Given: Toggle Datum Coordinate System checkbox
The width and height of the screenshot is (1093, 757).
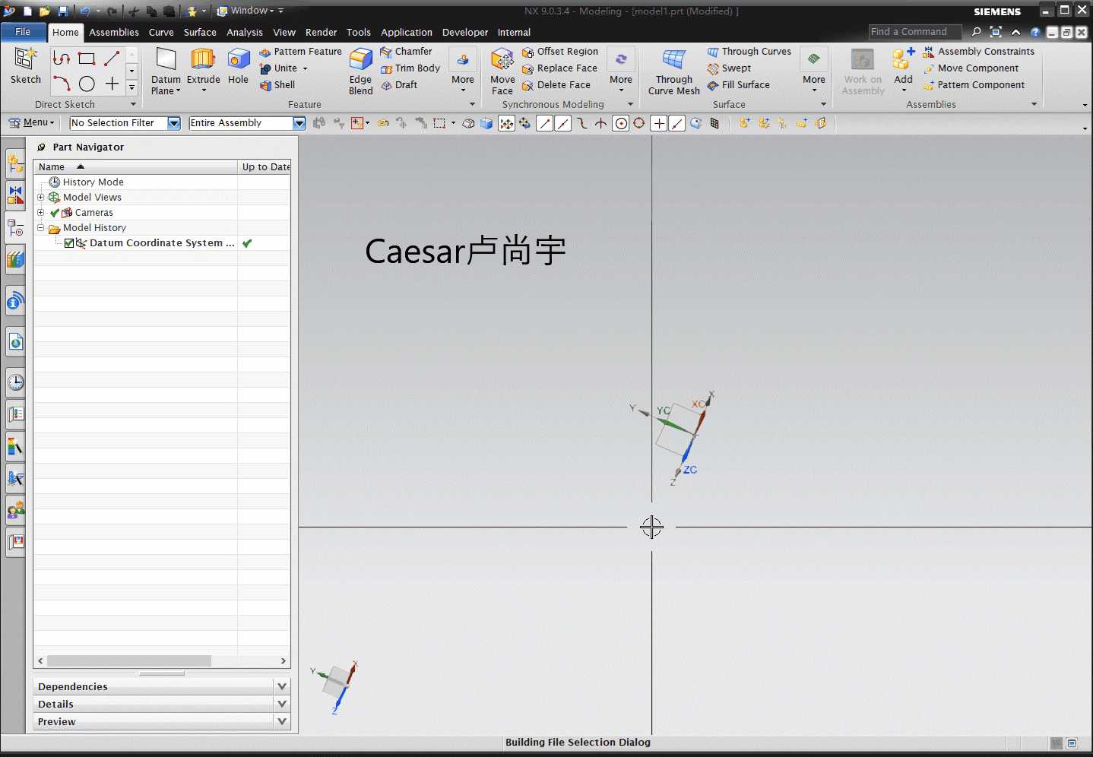Looking at the screenshot, I should click(x=69, y=243).
